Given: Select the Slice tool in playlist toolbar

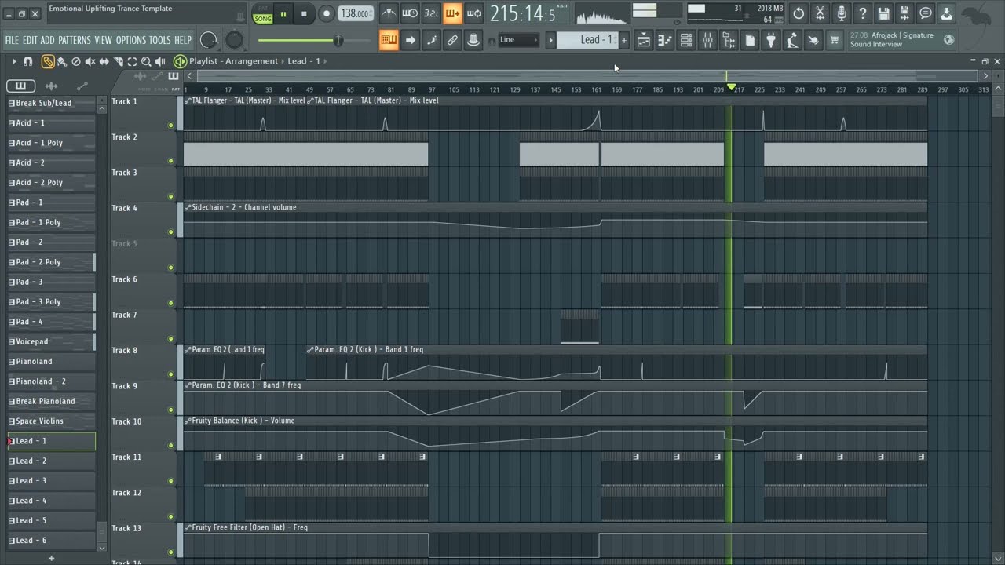Looking at the screenshot, I should 118,61.
